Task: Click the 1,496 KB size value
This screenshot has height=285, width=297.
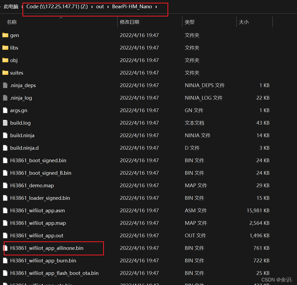Action: [x=259, y=235]
